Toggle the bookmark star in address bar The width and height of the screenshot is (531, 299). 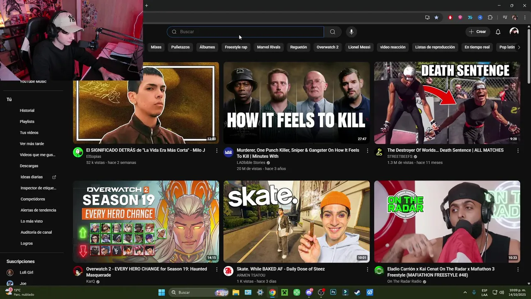point(436,17)
